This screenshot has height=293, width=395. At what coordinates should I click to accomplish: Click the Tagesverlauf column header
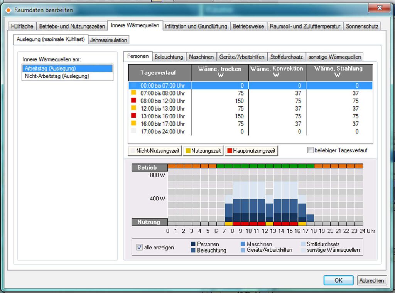coord(160,73)
